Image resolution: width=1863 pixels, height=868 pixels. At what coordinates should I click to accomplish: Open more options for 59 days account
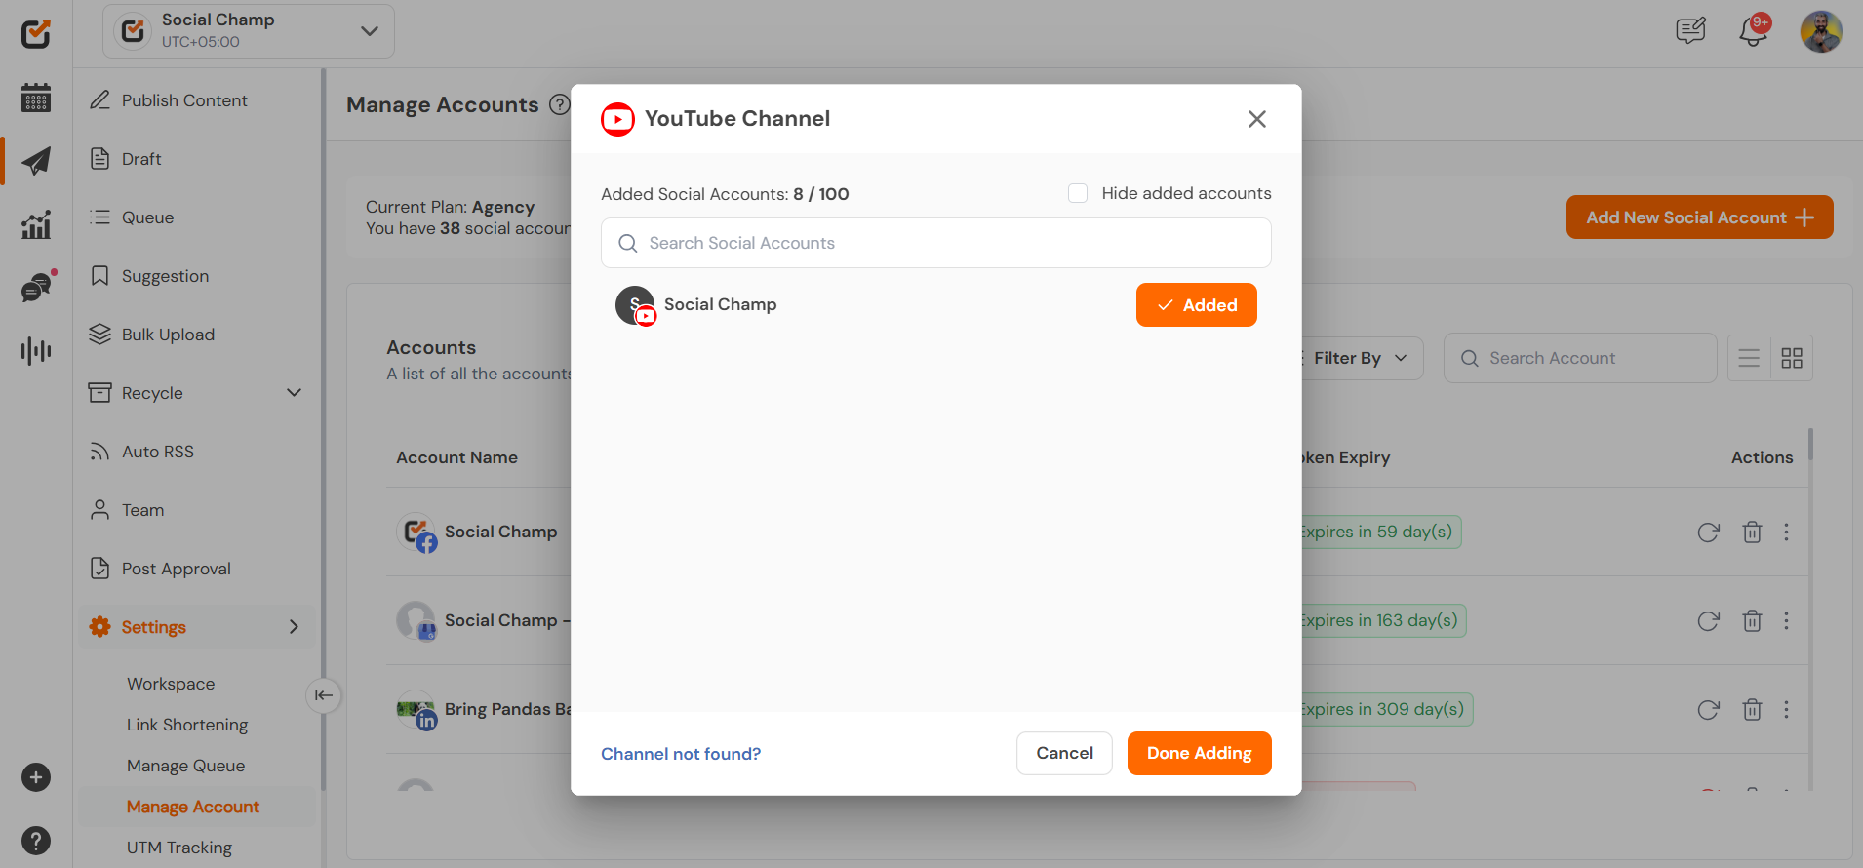1786,533
